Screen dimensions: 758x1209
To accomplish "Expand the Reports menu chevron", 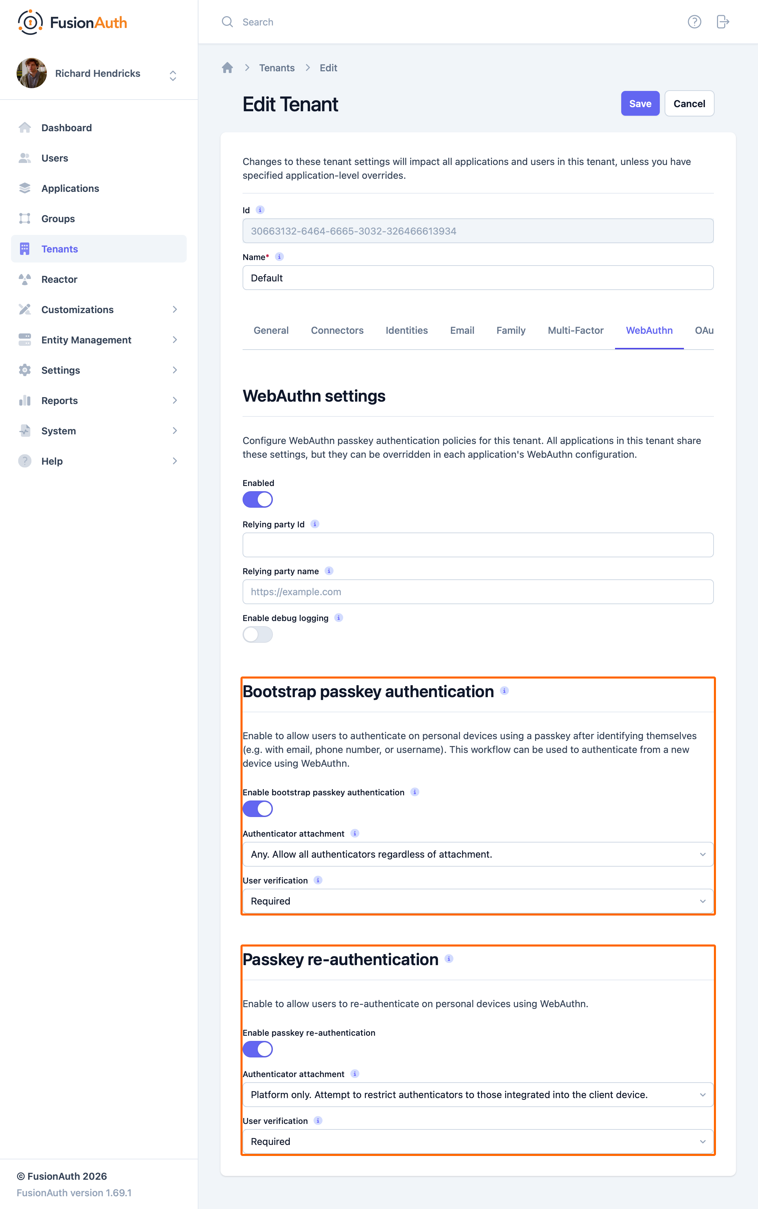I will 174,400.
